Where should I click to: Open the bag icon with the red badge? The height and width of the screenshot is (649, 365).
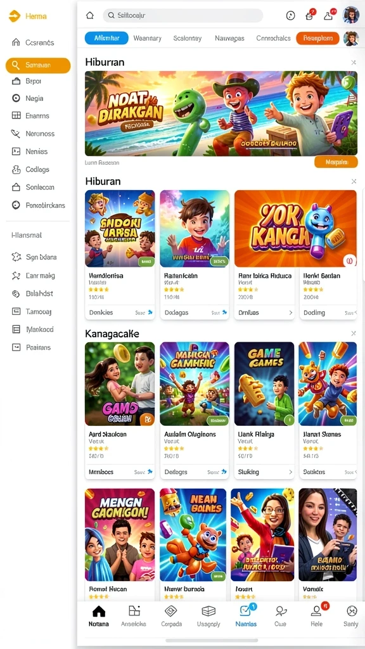[309, 15]
